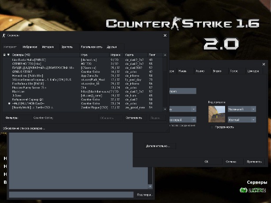Open the Интернет tab in Servers window
Screen dimensions: 271x203
pyautogui.click(x=10, y=47)
